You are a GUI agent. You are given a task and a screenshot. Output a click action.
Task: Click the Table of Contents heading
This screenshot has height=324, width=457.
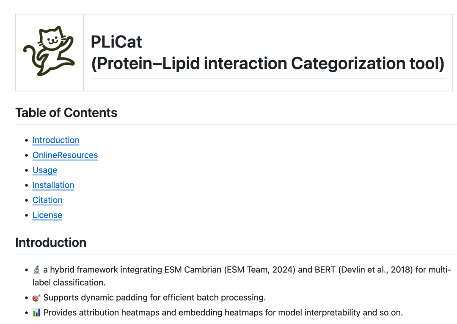point(66,113)
